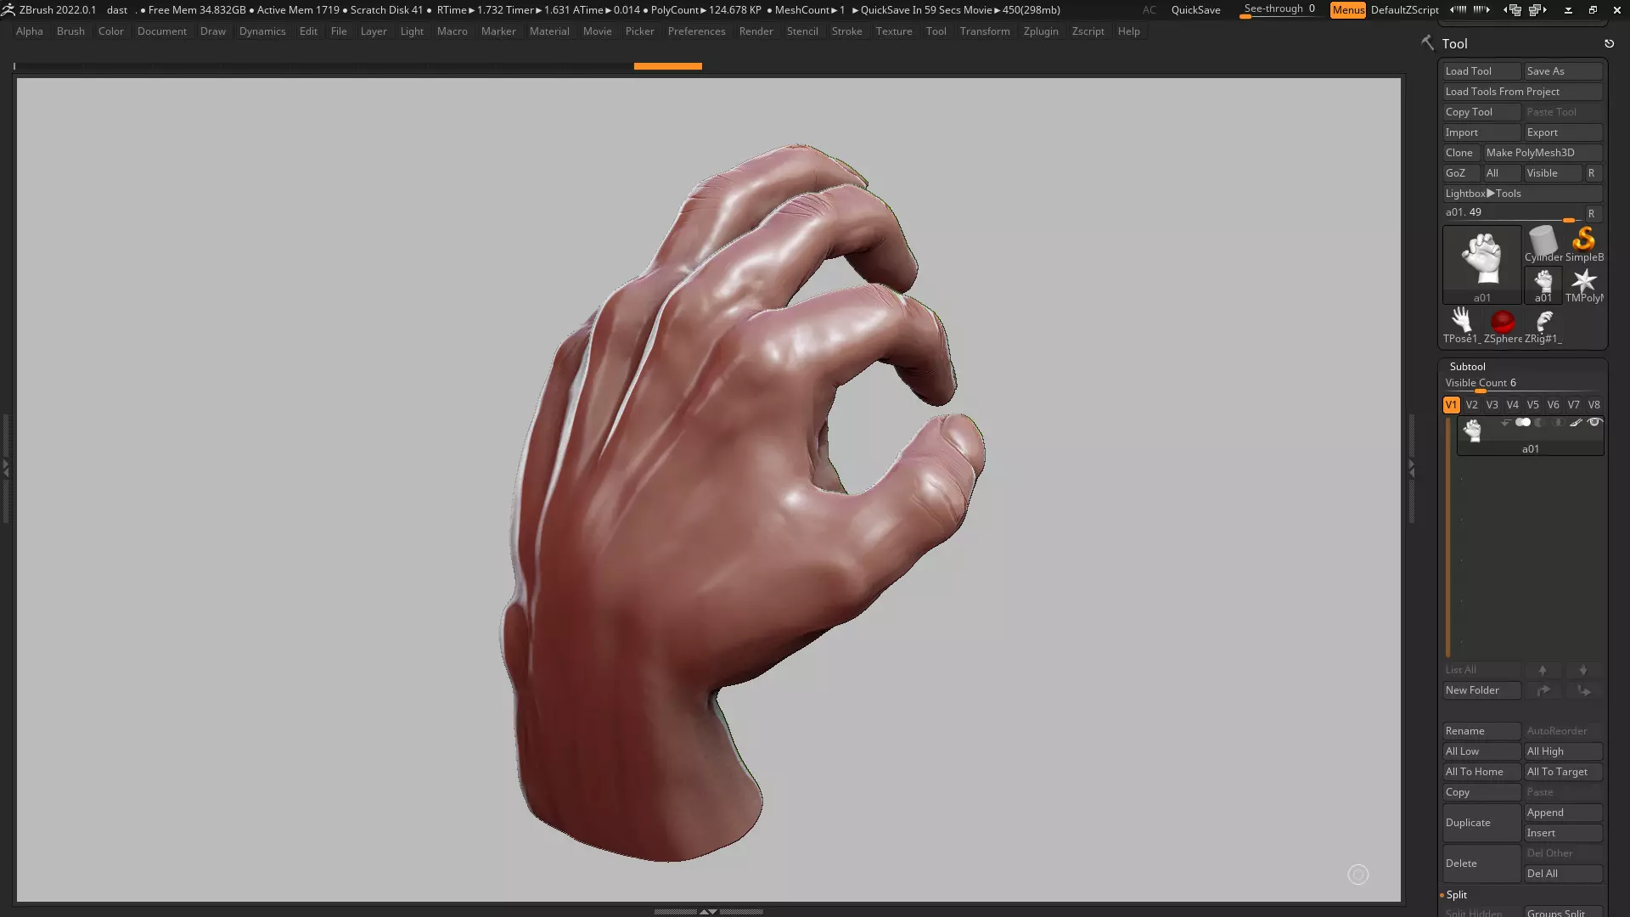Image resolution: width=1630 pixels, height=917 pixels.
Task: Expand the left tray divider arrows
Action: pos(6,468)
